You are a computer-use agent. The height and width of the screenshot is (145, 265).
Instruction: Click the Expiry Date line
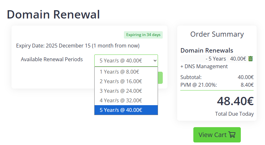pos(78,46)
